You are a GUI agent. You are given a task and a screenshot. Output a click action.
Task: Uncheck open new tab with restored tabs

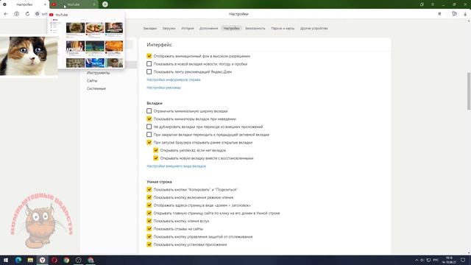(155, 158)
